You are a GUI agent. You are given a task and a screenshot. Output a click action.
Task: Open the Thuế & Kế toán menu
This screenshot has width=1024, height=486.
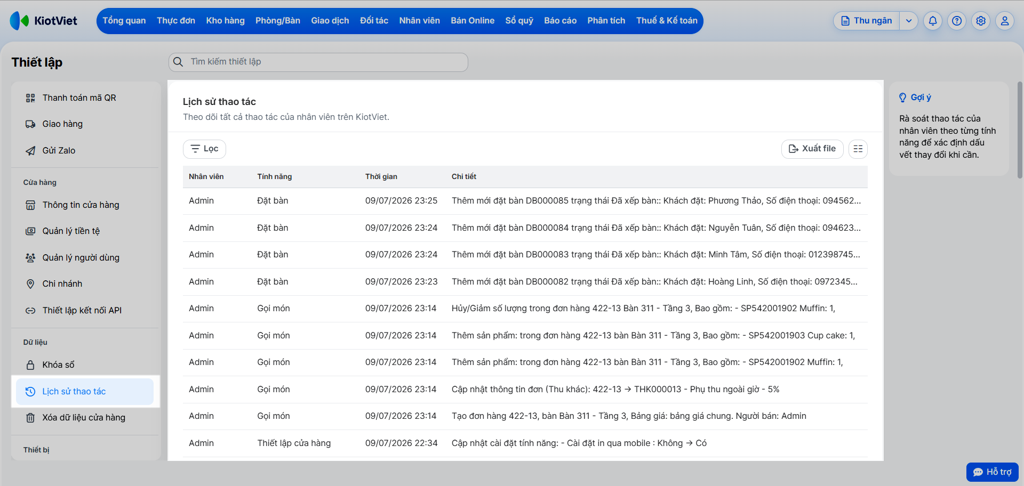667,21
